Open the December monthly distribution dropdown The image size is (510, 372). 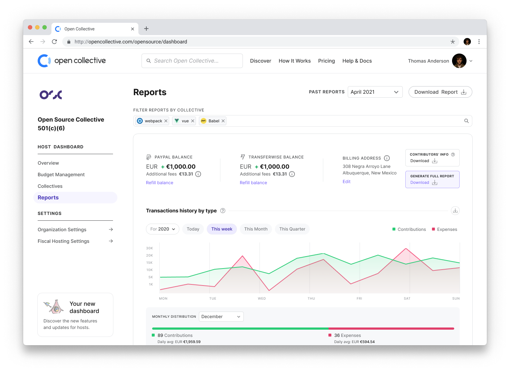pyautogui.click(x=221, y=317)
